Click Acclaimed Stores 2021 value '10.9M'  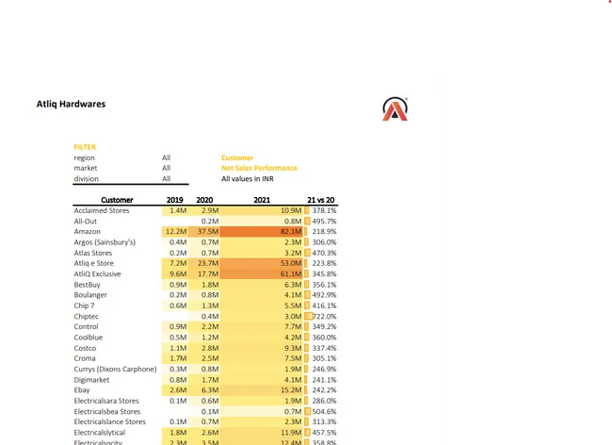pyautogui.click(x=291, y=210)
